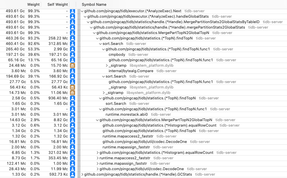Image resolution: width=287 pixels, height=178 pixels.
Task: Collapse the 194.69 Gc sort.Search node
Action: [103, 77]
